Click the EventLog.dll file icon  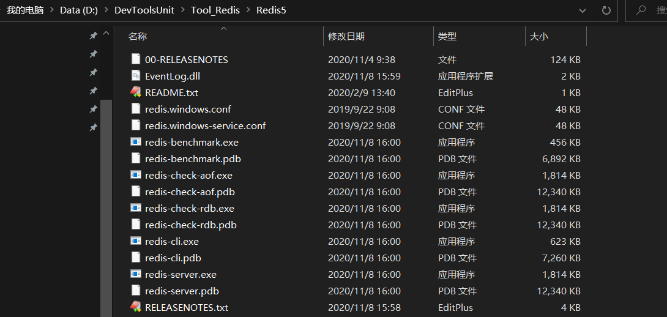click(x=136, y=76)
